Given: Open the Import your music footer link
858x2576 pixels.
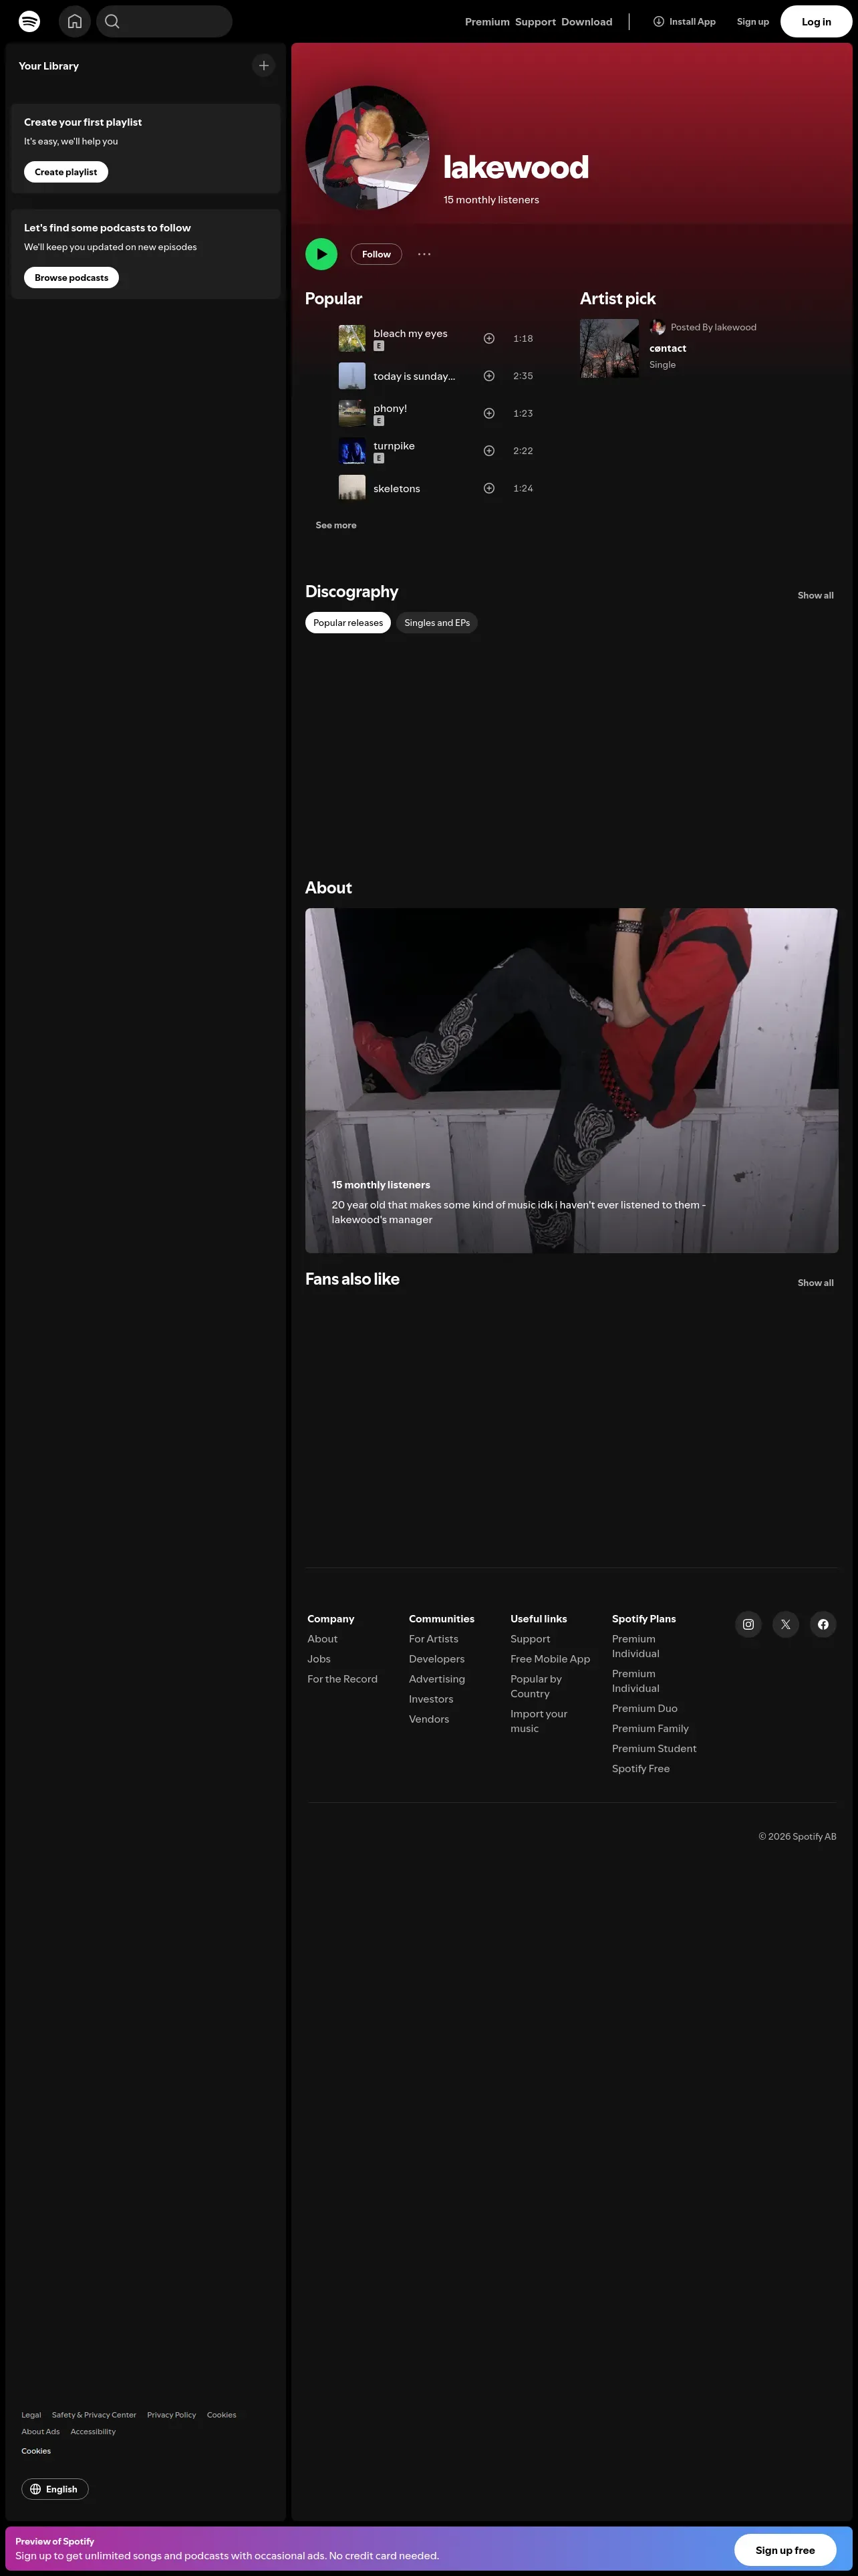Looking at the screenshot, I should pyautogui.click(x=539, y=1721).
